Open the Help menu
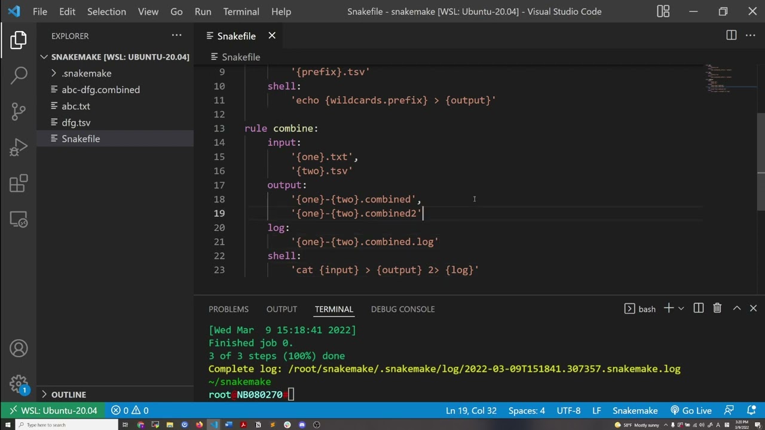 coord(281,11)
